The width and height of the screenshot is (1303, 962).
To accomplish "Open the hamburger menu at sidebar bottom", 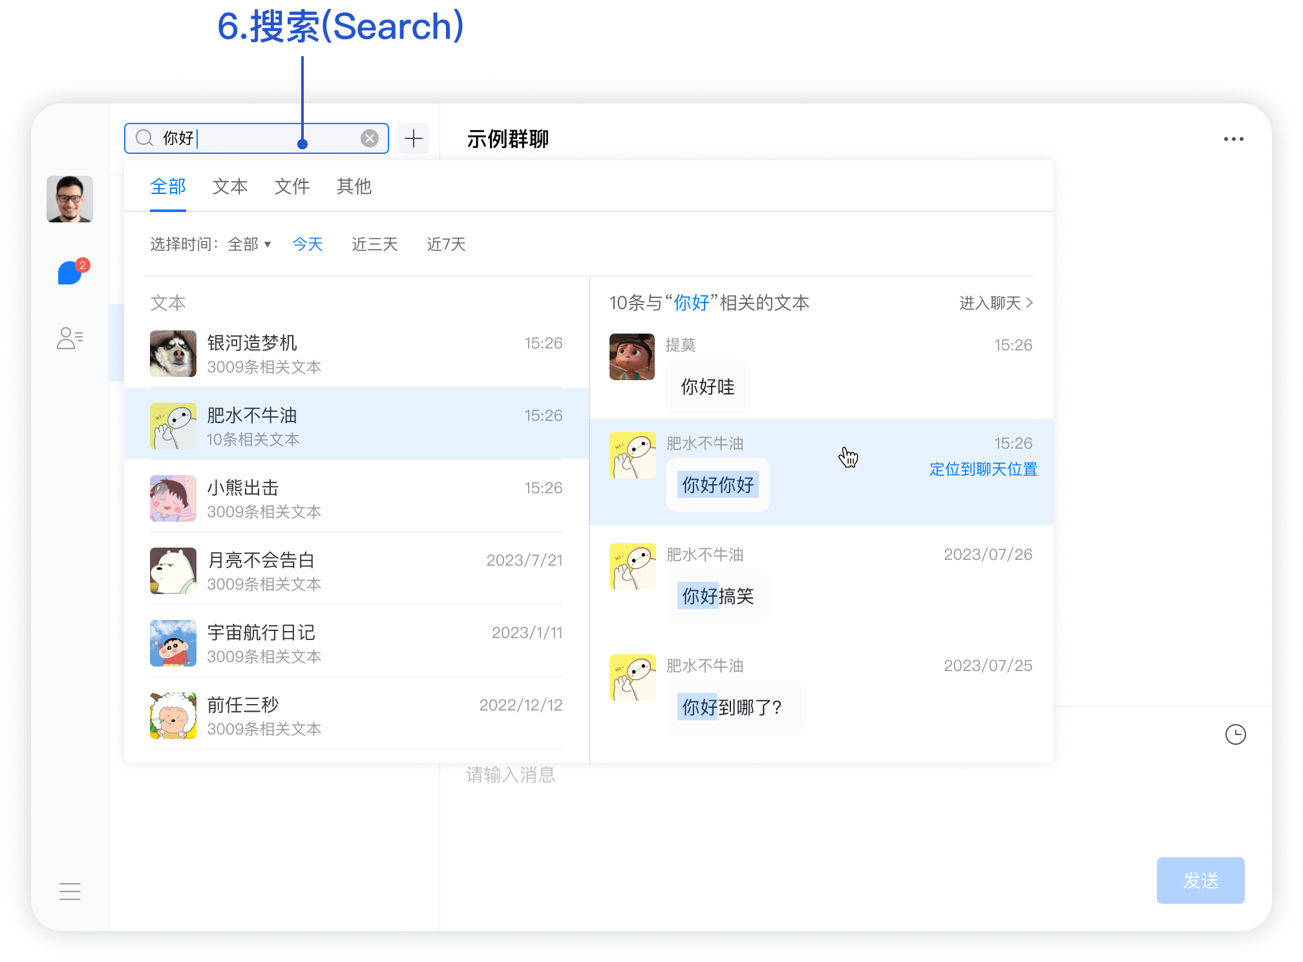I will (x=70, y=892).
